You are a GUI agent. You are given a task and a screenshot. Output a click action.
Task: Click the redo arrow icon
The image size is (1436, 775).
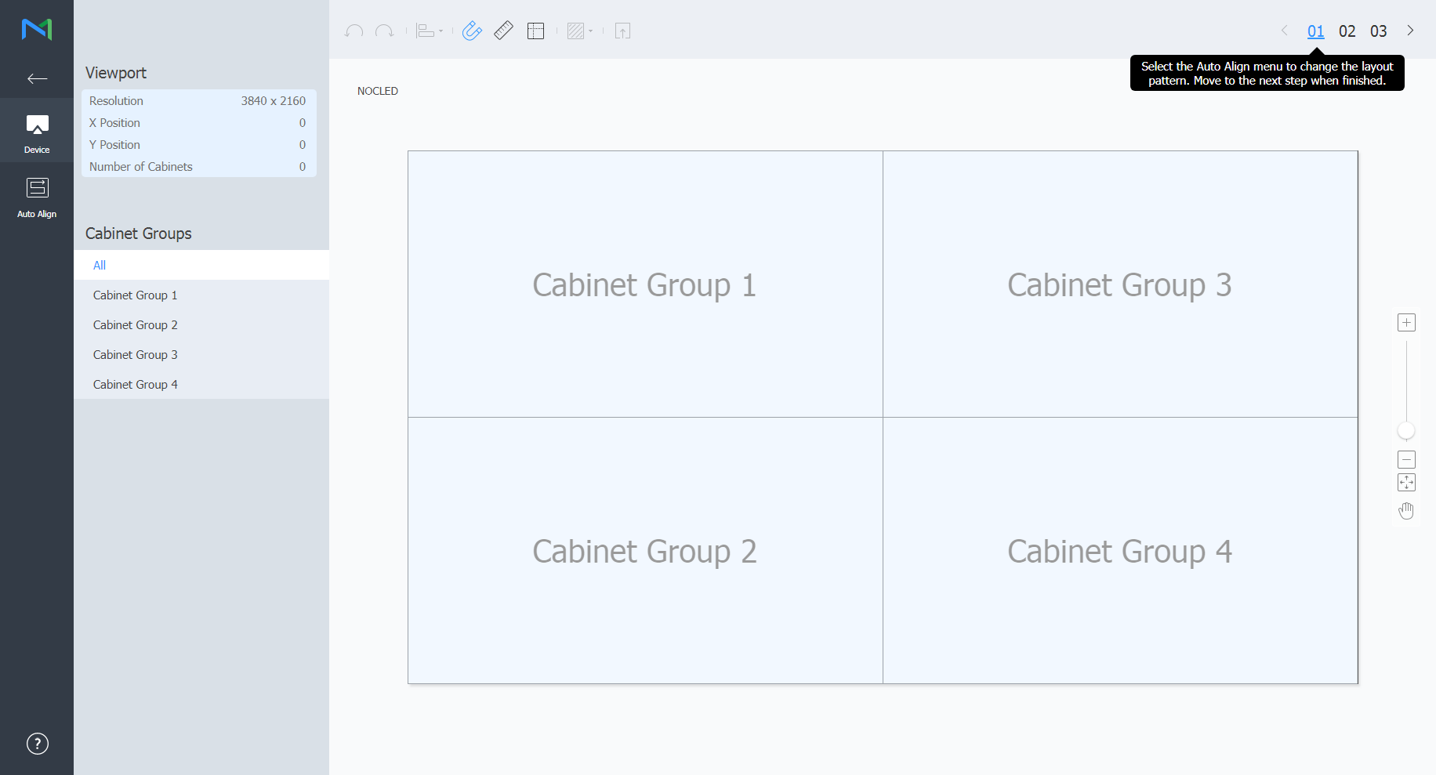tap(384, 31)
